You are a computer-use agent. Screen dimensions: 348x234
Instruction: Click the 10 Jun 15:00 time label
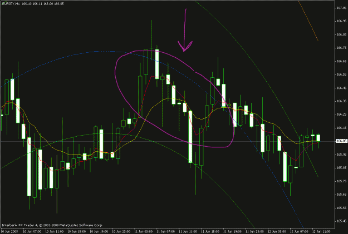pos(77,232)
